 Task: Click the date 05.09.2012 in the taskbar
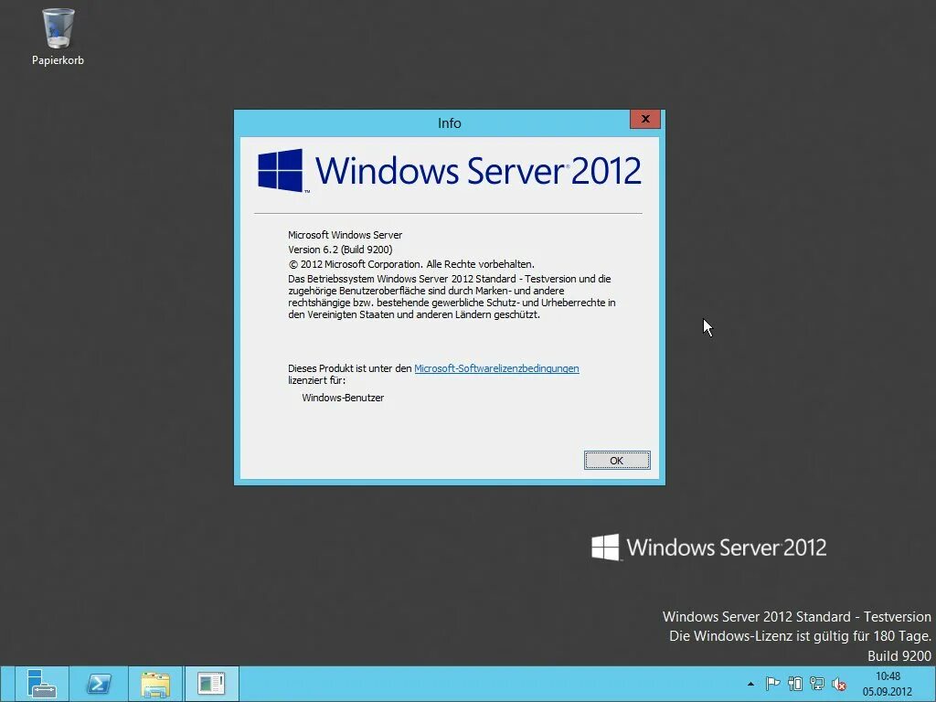[x=887, y=692]
